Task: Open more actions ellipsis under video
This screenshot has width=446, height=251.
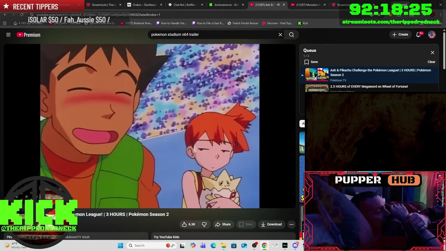Action: tap(292, 225)
